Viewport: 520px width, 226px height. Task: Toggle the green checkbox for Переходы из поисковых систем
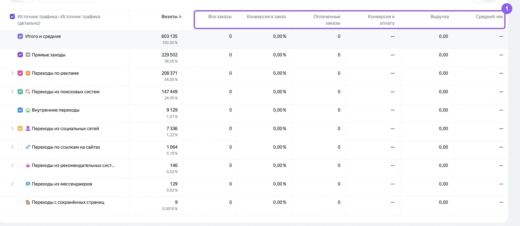(20, 92)
